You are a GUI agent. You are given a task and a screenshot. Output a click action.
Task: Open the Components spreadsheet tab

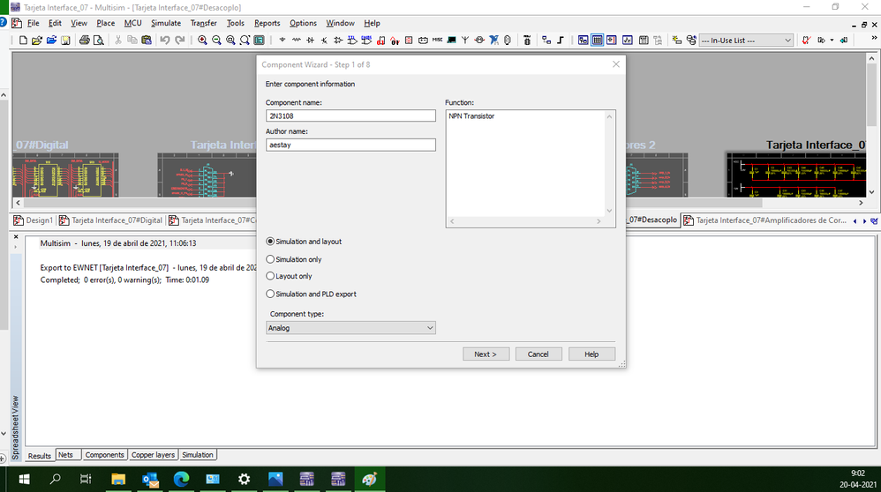[x=104, y=455]
